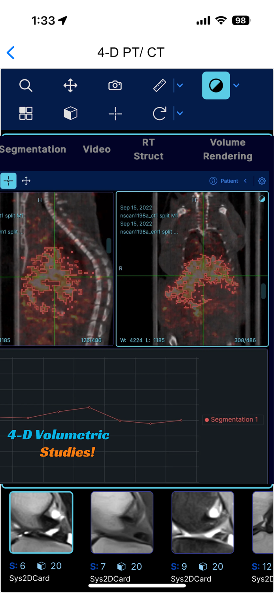The image size is (274, 593).
Task: Select the ruler measurement tool
Action: point(160,85)
